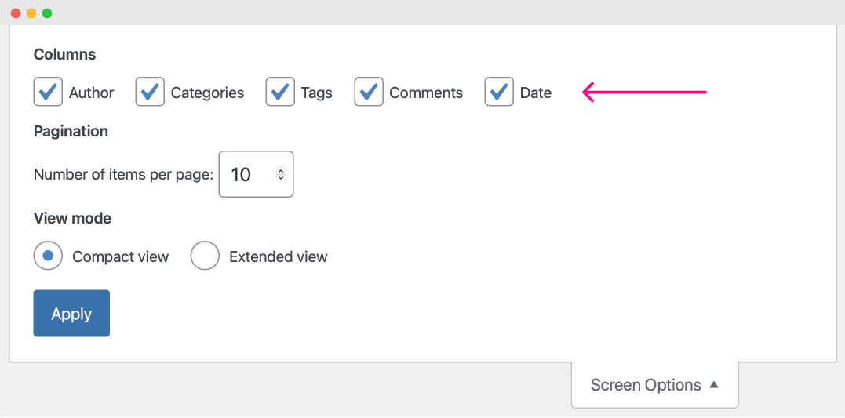Minimize the window with the yellow button

click(x=31, y=13)
